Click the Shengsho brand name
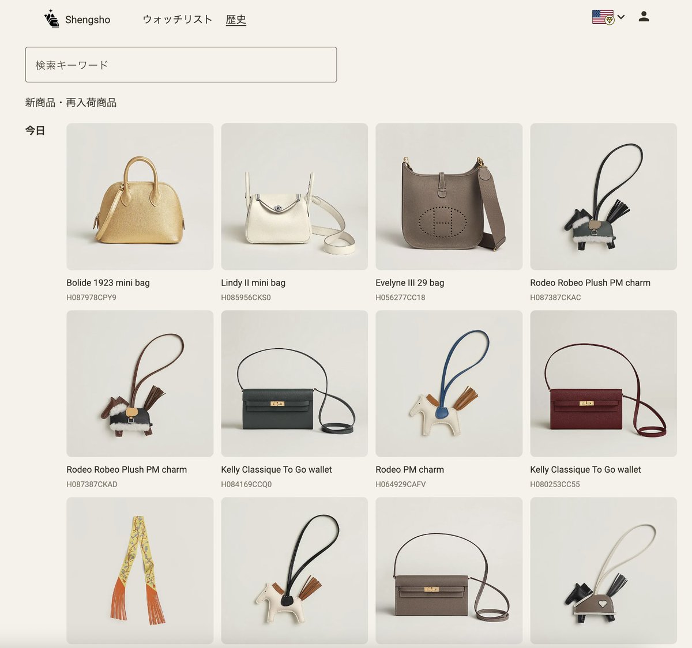 click(88, 20)
